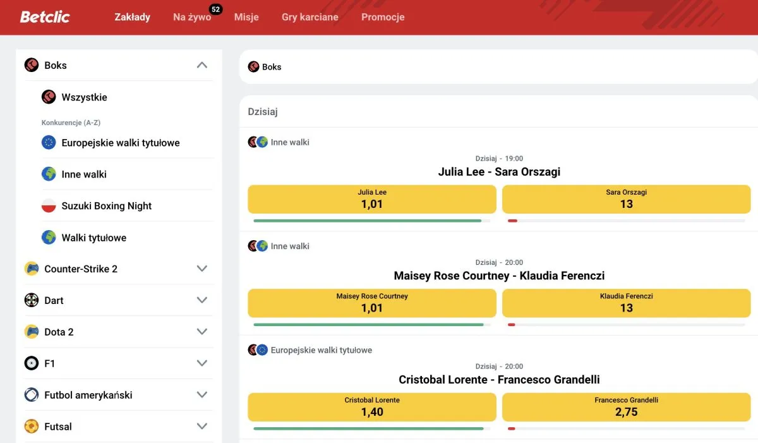
Task: Open the Maisey Rose Courtney - Klaudia Ferenczi match
Action: pyautogui.click(x=499, y=276)
